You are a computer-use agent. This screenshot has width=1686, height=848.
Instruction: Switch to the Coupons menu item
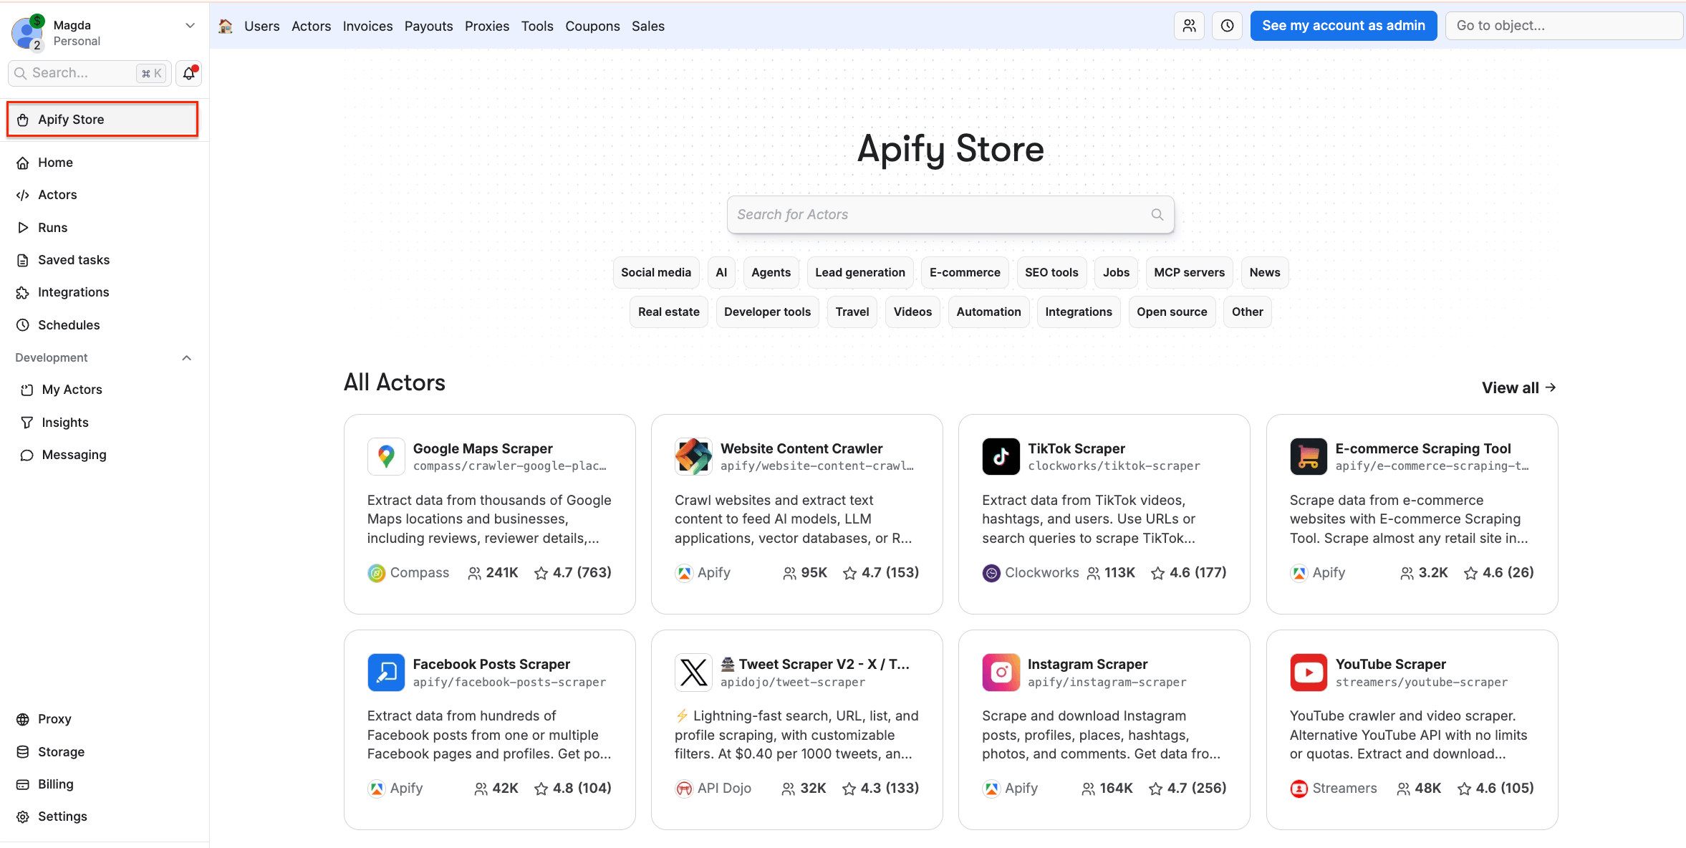click(592, 25)
